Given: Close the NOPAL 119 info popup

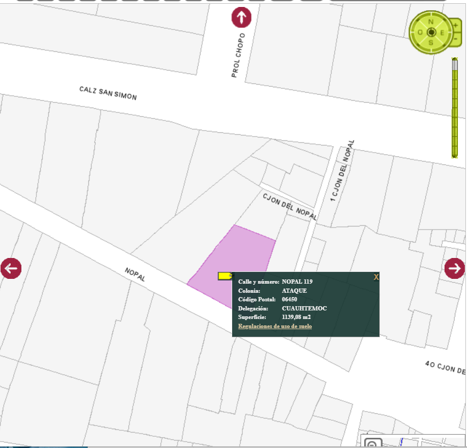Looking at the screenshot, I should [x=376, y=277].
